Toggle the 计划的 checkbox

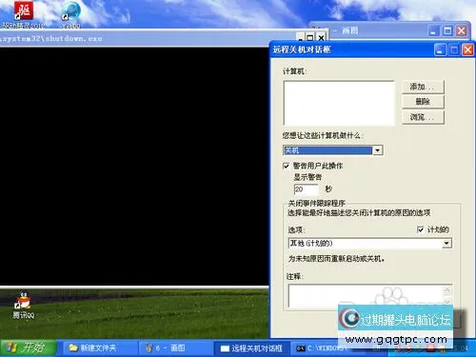(x=420, y=229)
